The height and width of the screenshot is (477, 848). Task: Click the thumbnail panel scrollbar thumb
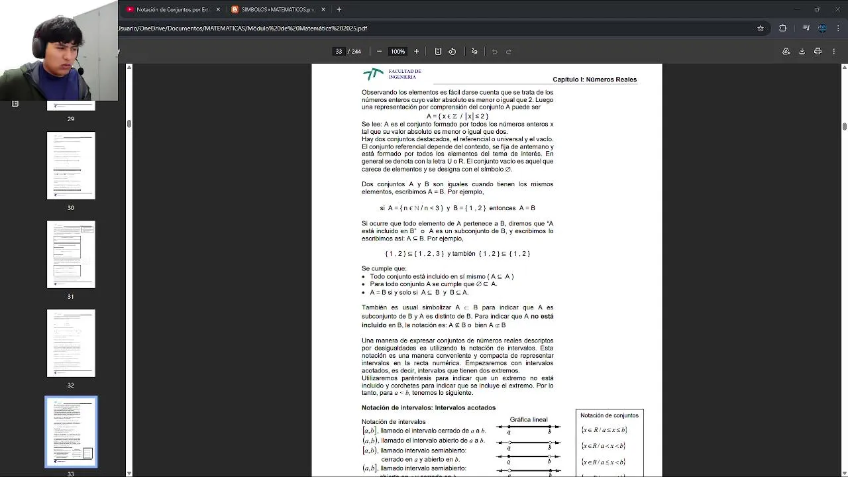tap(129, 124)
